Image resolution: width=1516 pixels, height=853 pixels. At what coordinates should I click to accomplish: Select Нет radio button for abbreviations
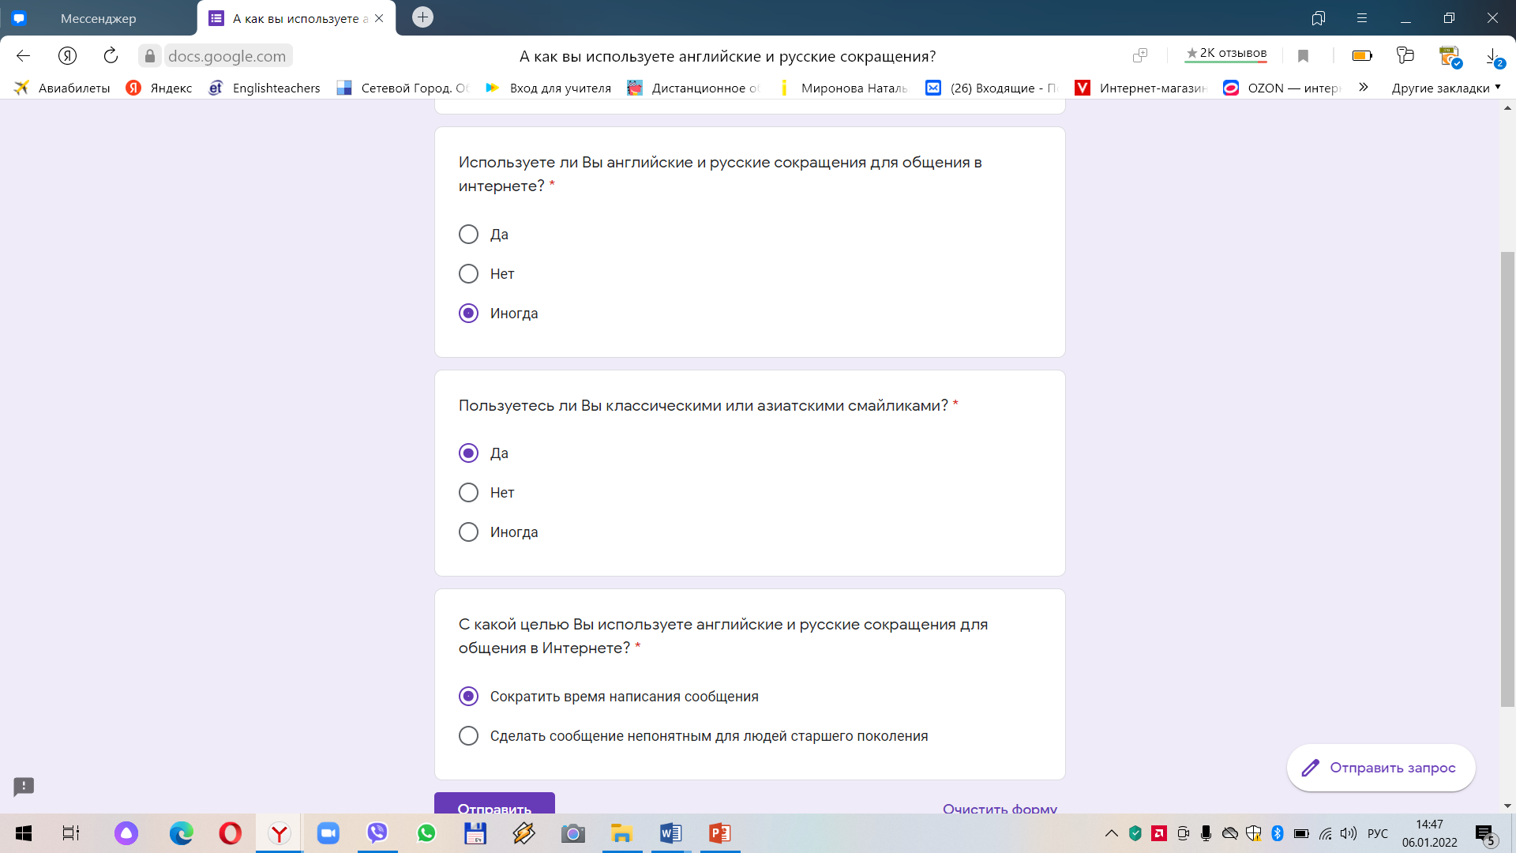(x=467, y=272)
